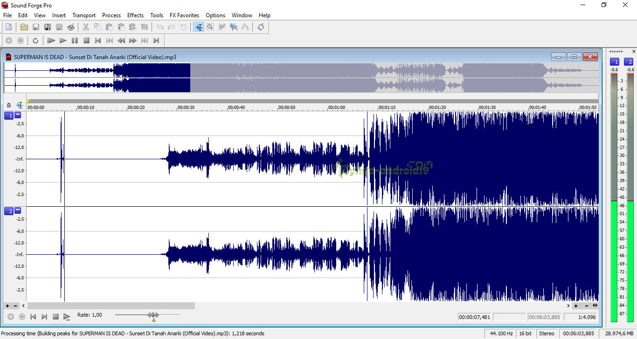This screenshot has width=637, height=339.
Task: Rewind using the top transport bar
Action: point(121,41)
